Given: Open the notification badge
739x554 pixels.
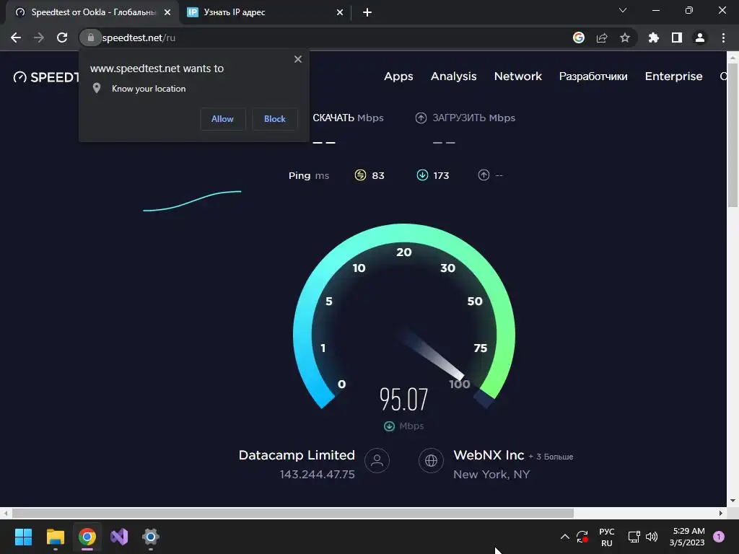Looking at the screenshot, I should [719, 537].
